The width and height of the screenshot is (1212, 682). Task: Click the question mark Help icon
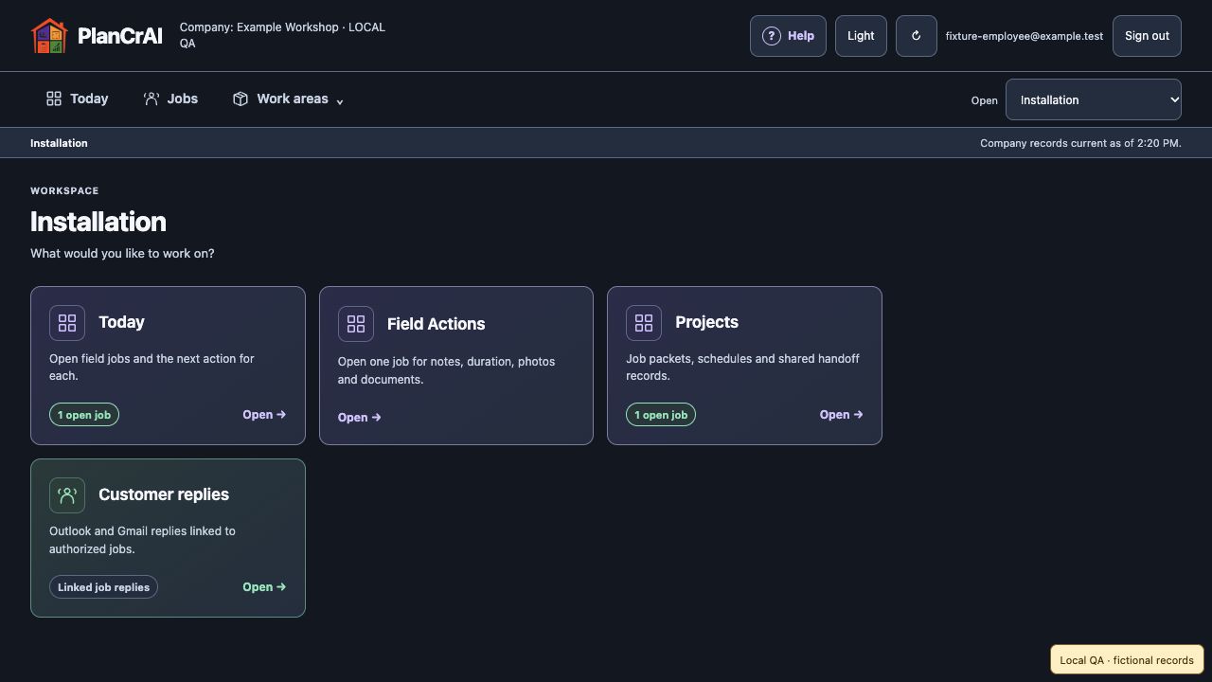pyautogui.click(x=771, y=36)
